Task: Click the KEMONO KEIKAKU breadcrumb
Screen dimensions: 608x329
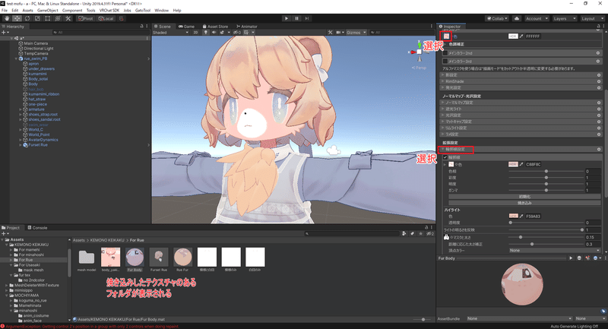Action: [x=107, y=240]
